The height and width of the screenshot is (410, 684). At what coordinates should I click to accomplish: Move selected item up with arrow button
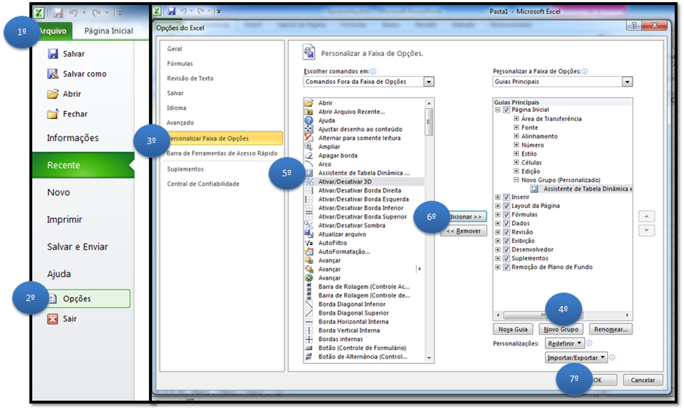click(647, 216)
